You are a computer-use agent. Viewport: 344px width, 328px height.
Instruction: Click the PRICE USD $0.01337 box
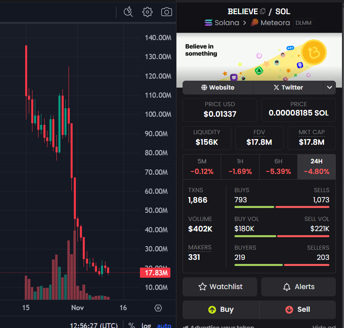coord(220,110)
